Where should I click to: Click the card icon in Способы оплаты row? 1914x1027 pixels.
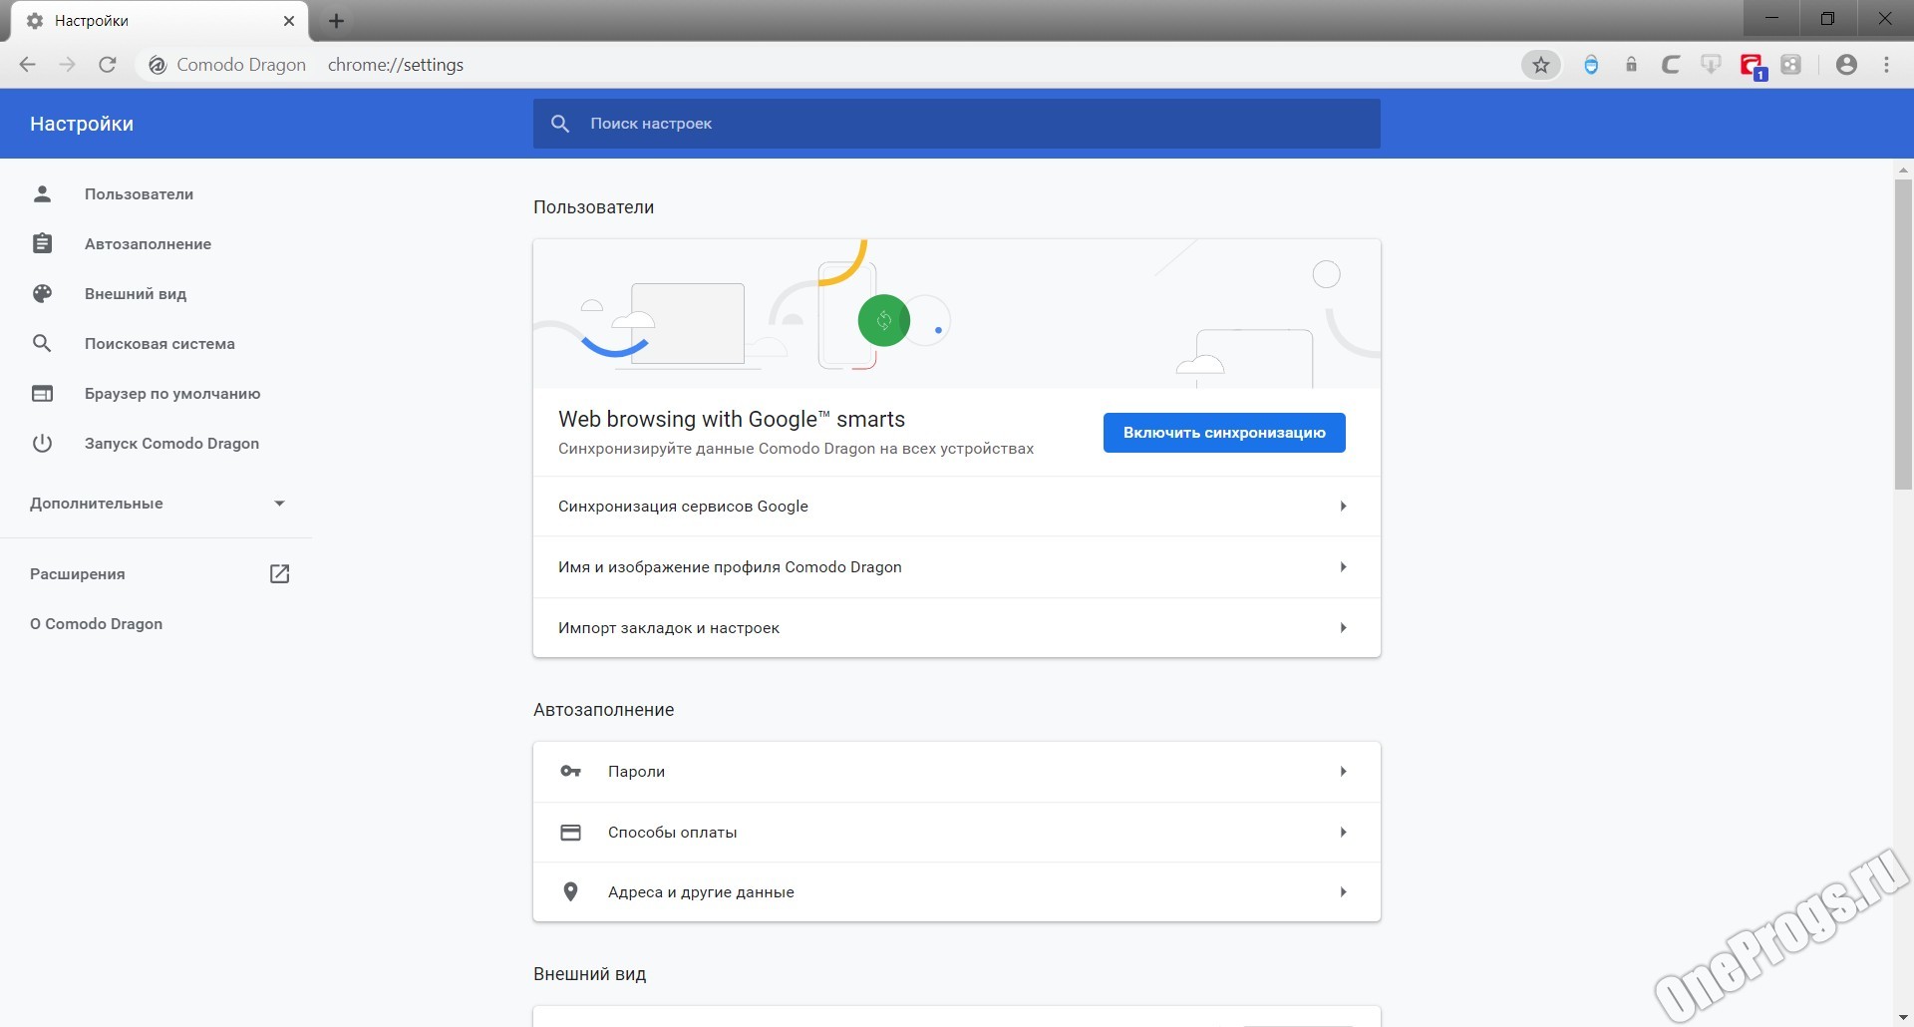click(570, 832)
